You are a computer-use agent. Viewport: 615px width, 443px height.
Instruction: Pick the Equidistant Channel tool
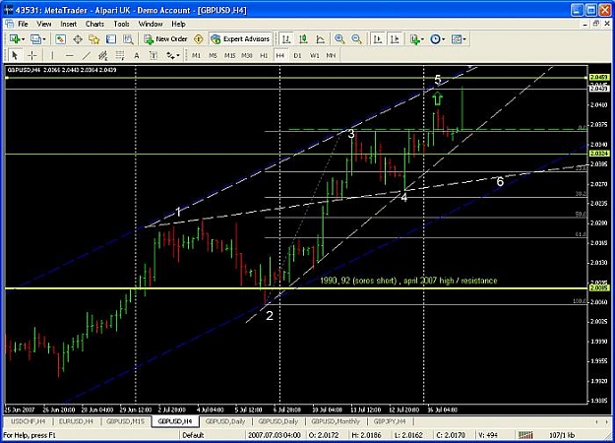click(x=102, y=55)
